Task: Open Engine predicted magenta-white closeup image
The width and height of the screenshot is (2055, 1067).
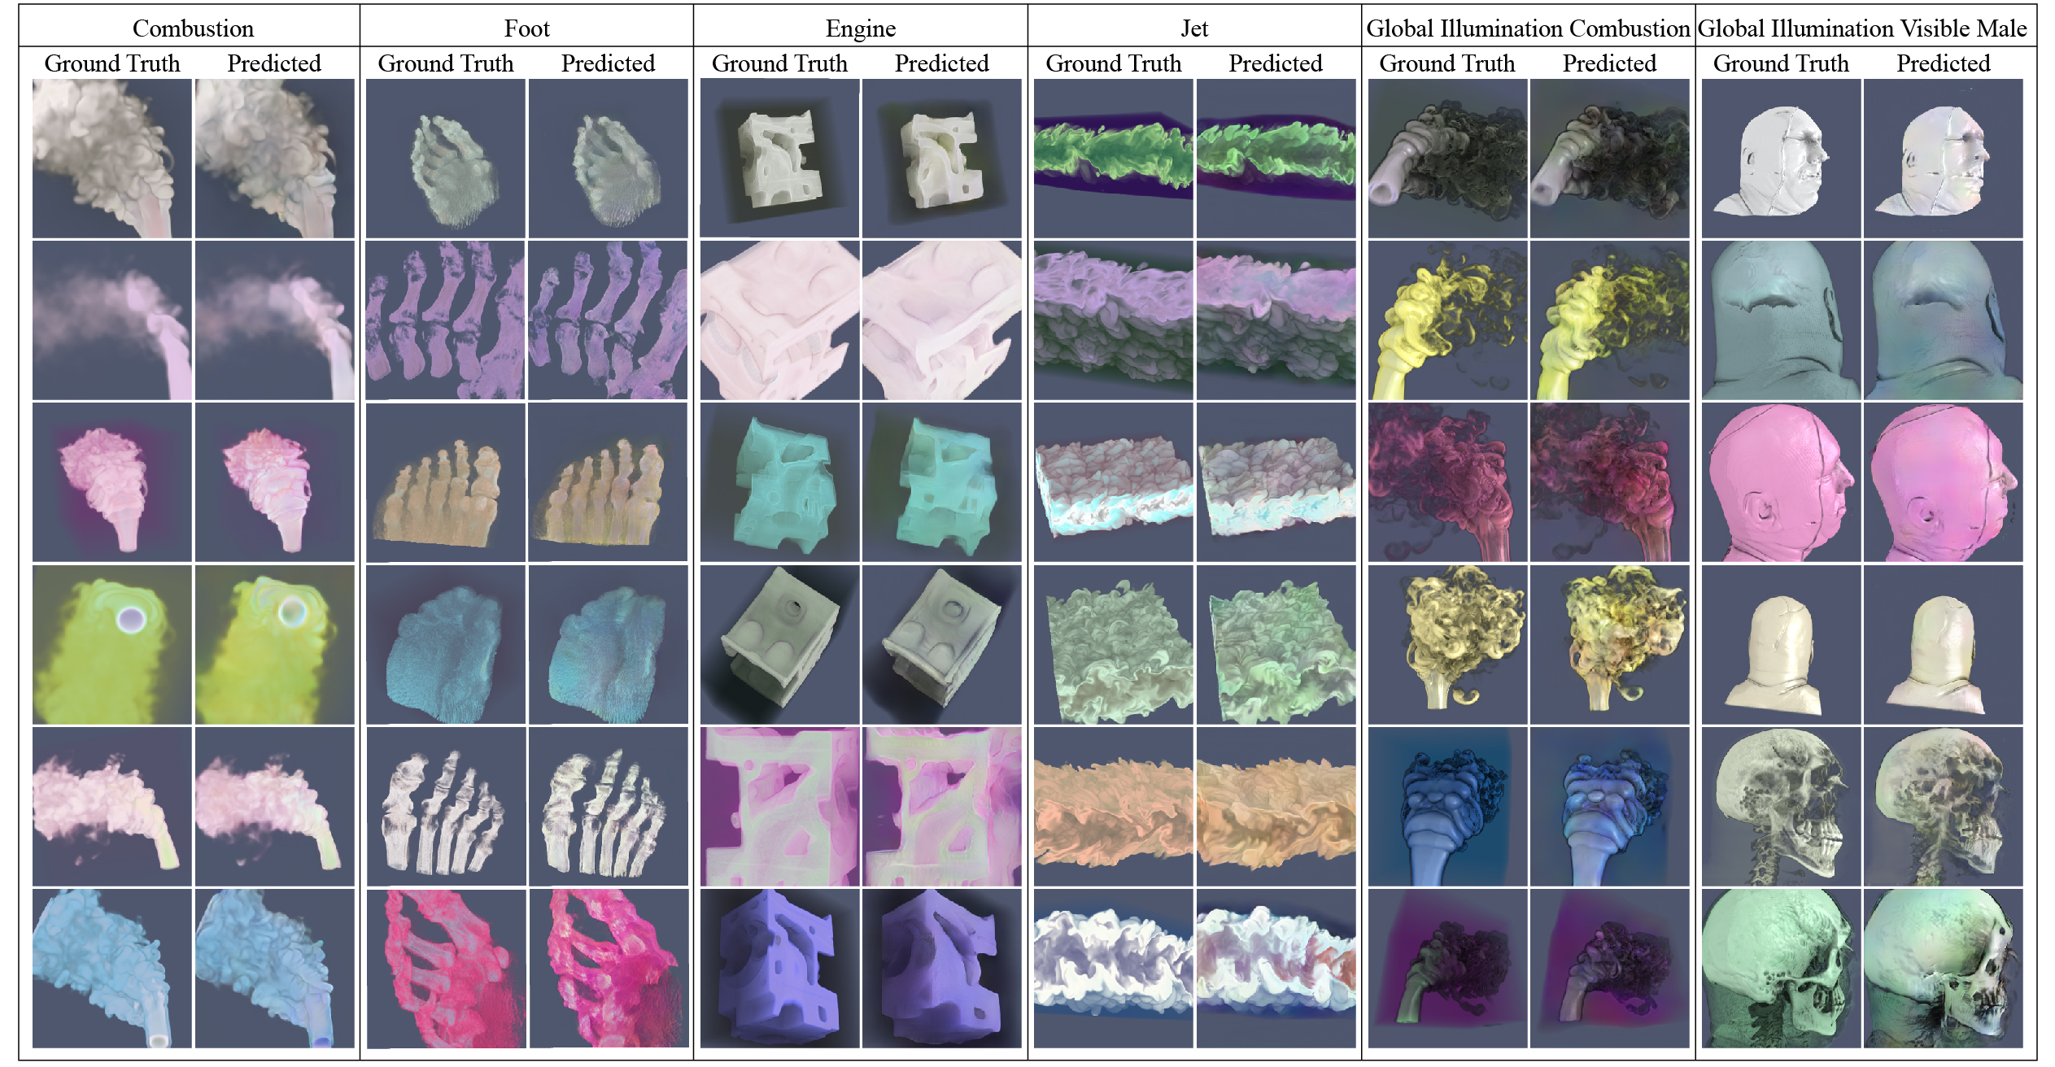Action: coord(942,806)
